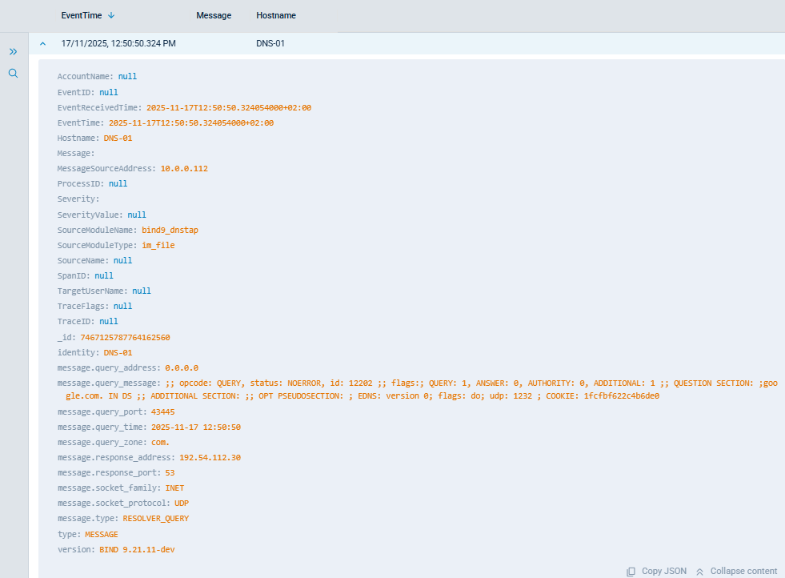The width and height of the screenshot is (785, 578).
Task: Click message.query_zone value com.
Action: 160,442
